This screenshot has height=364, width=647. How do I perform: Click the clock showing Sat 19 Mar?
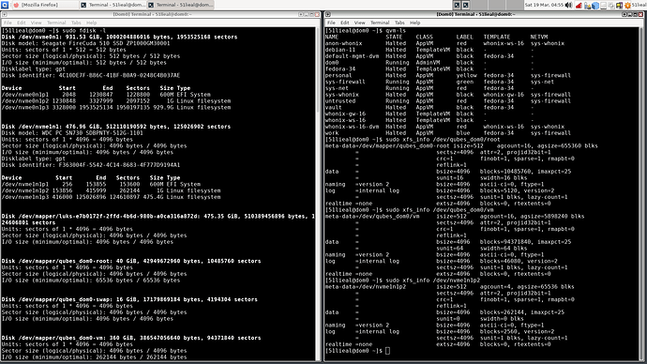pos(544,5)
